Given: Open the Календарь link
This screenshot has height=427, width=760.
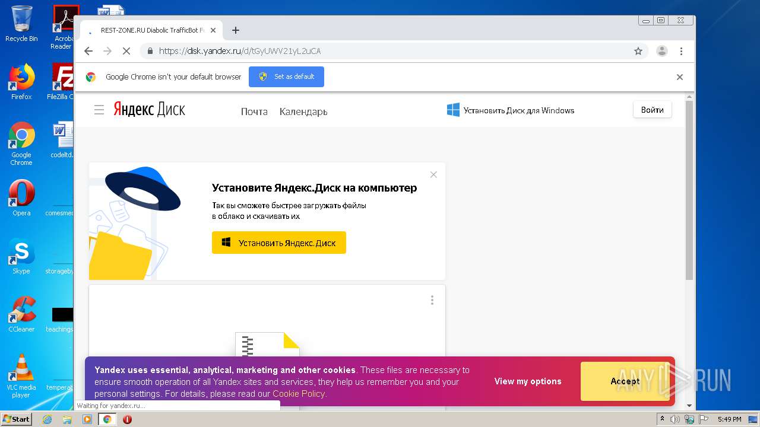Looking at the screenshot, I should click(303, 111).
